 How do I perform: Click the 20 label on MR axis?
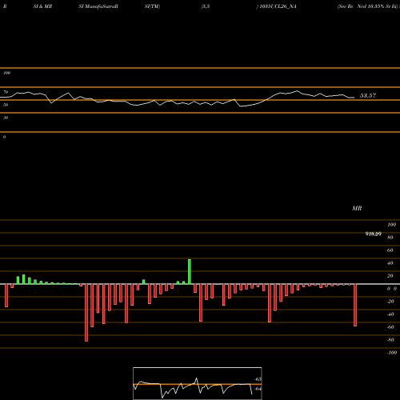click(390, 276)
